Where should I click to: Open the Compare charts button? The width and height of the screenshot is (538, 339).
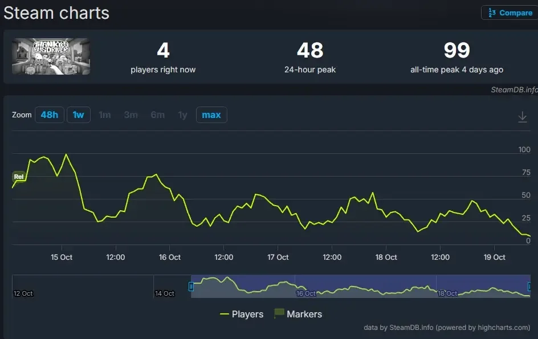509,13
